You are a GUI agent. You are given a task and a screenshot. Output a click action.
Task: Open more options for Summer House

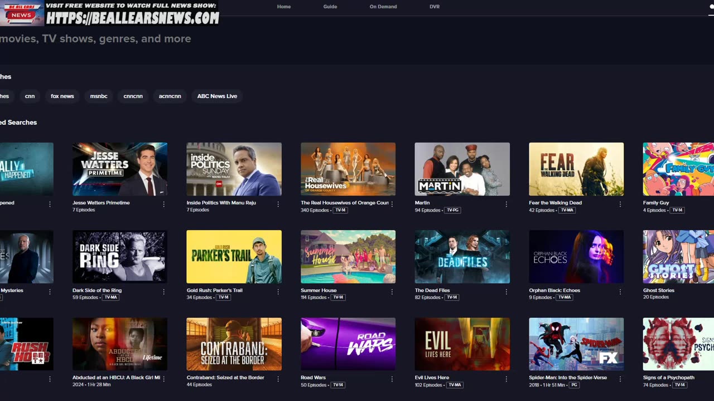[392, 291]
